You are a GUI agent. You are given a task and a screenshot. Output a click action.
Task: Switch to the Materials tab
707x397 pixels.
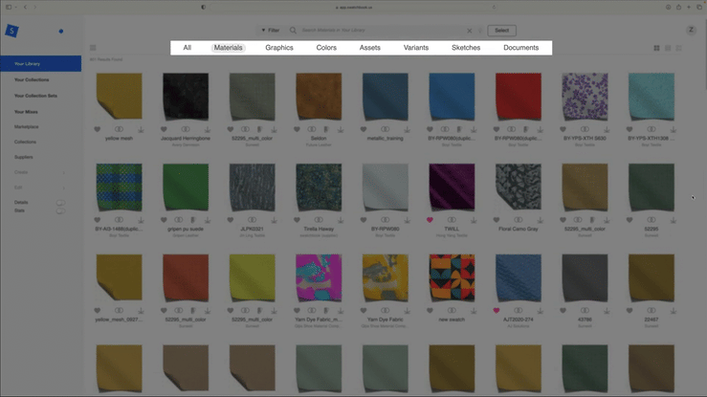[x=228, y=48]
